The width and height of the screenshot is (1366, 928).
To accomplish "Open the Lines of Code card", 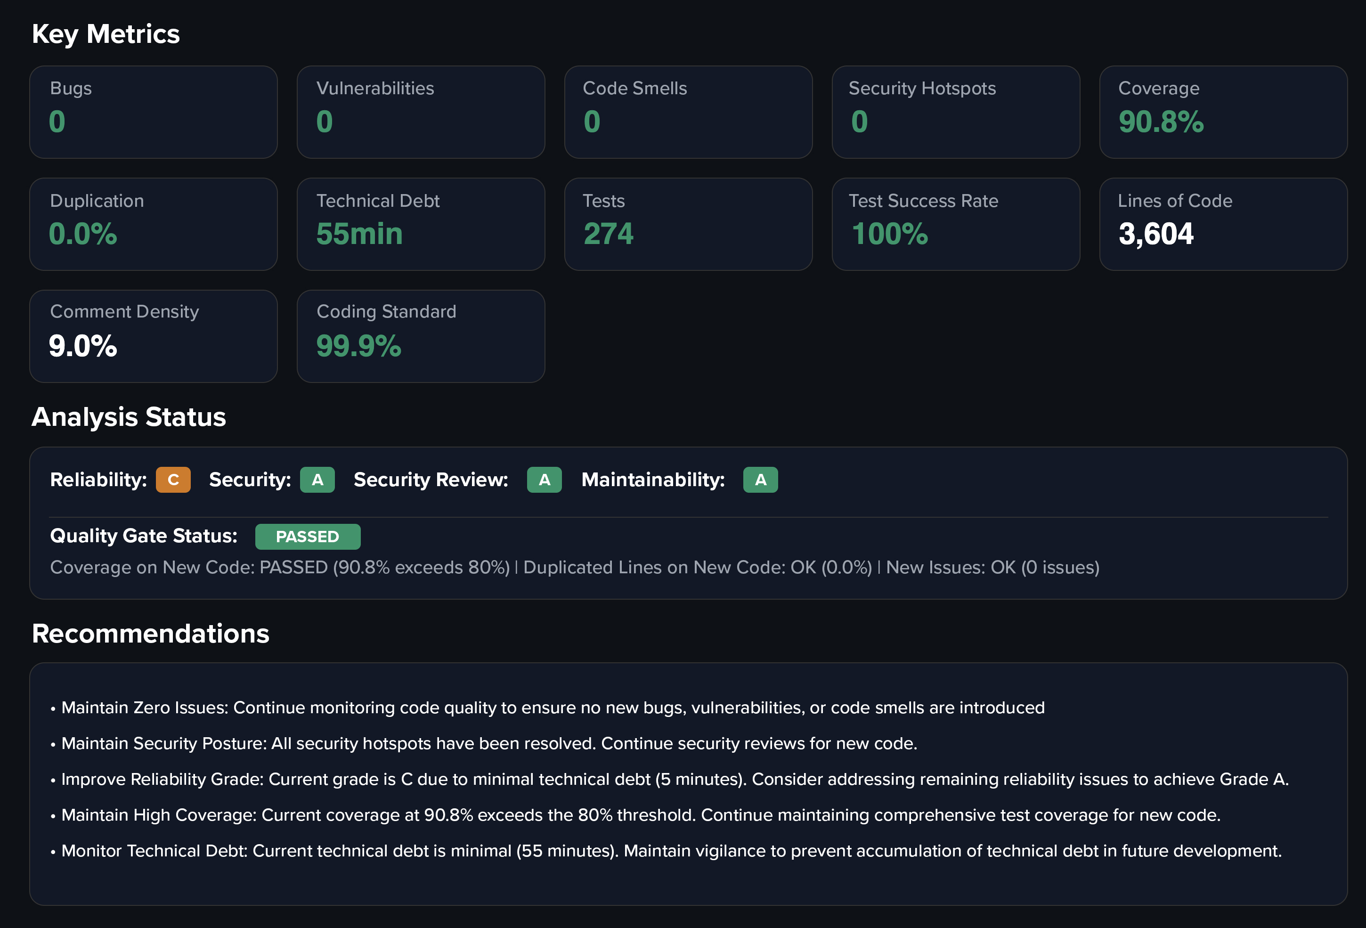I will tap(1223, 224).
